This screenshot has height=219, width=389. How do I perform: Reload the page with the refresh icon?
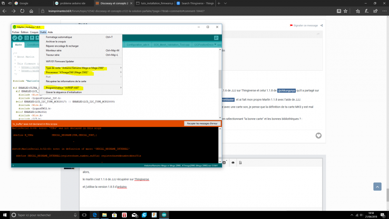[x=22, y=11]
